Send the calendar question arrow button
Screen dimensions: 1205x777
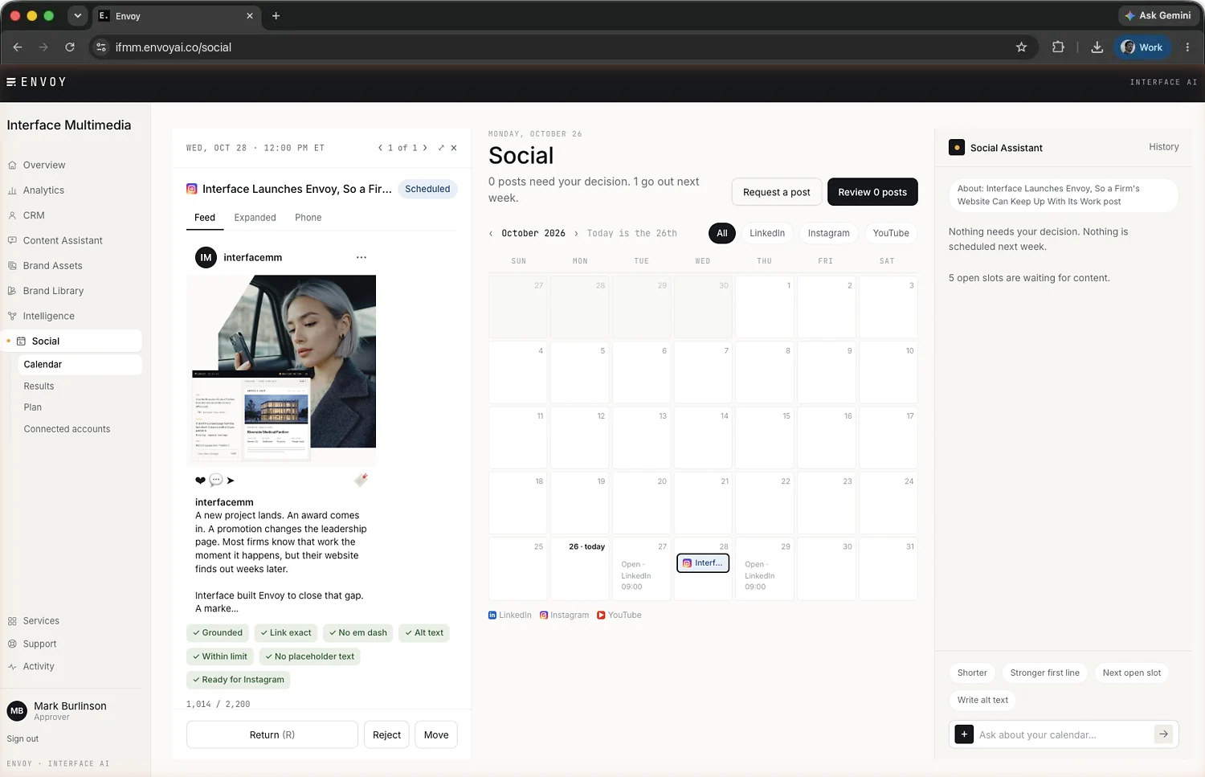point(1163,734)
